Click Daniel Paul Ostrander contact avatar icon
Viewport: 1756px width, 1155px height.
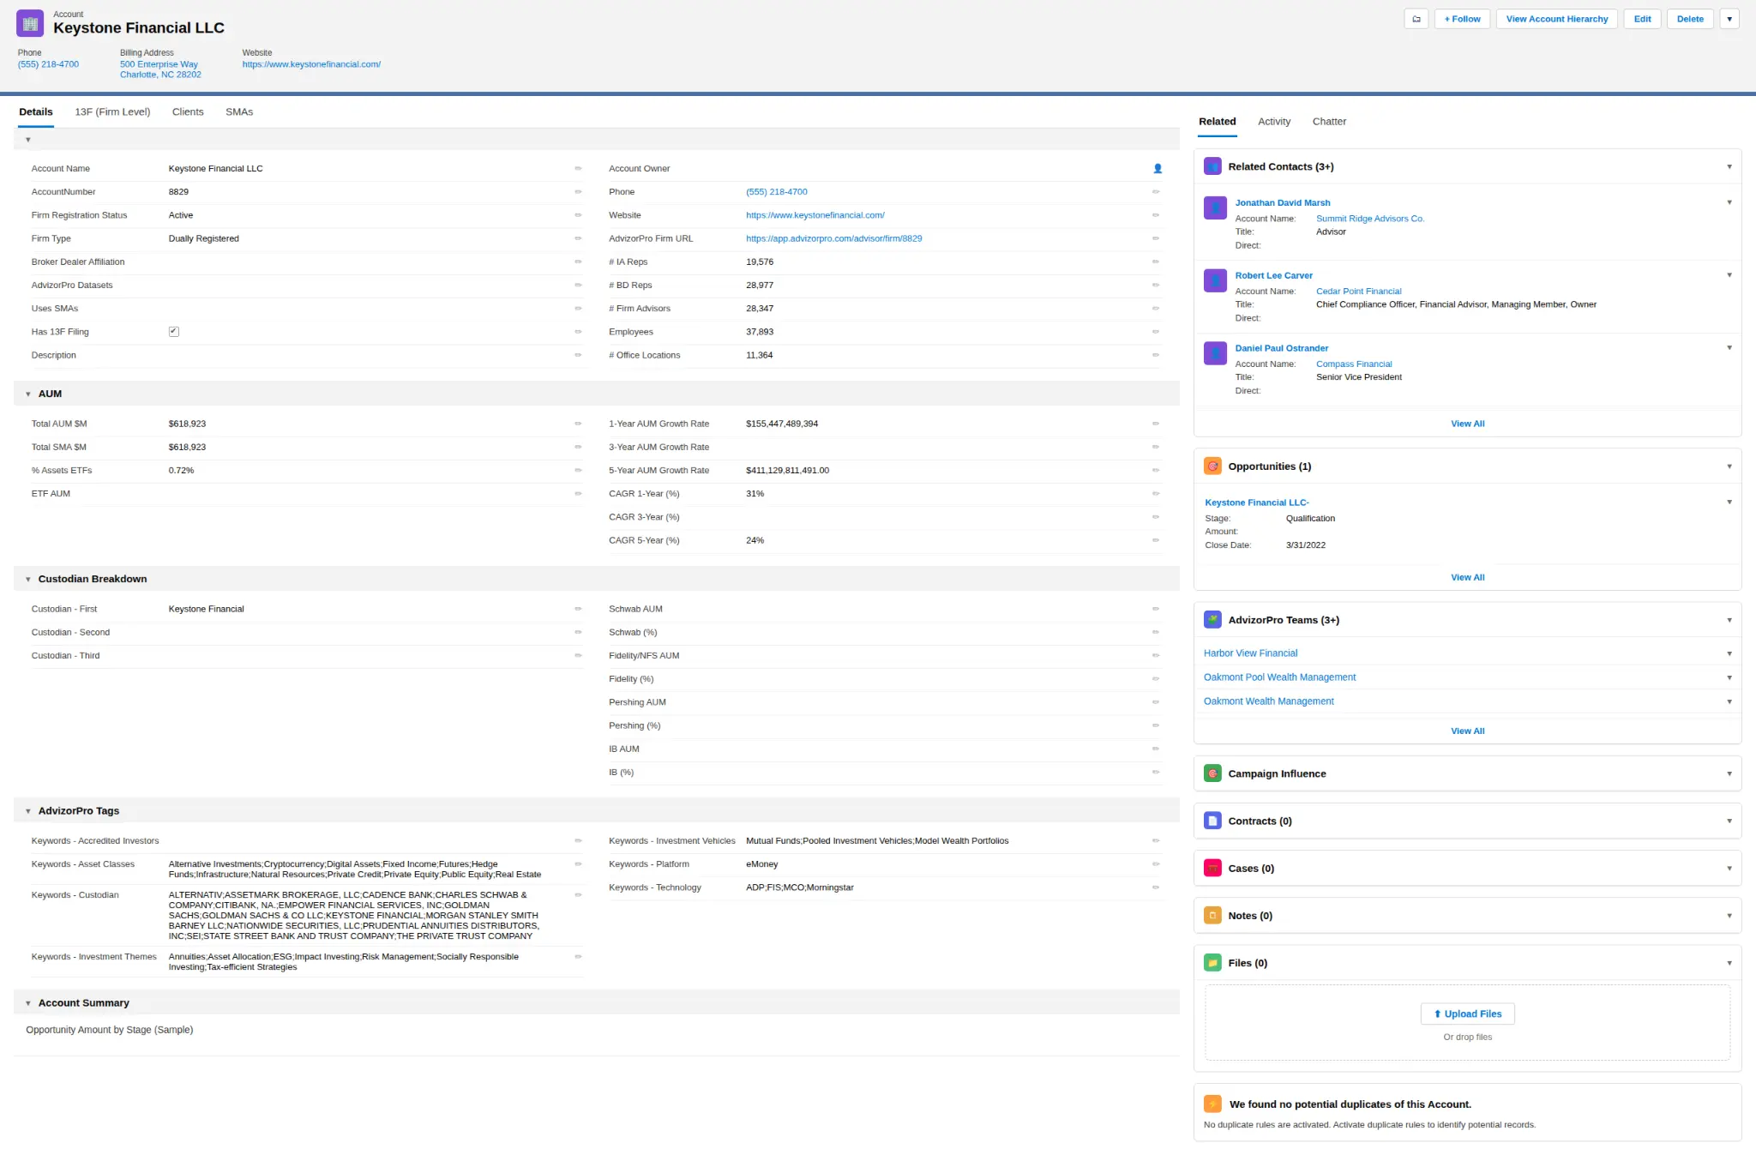pyautogui.click(x=1215, y=353)
